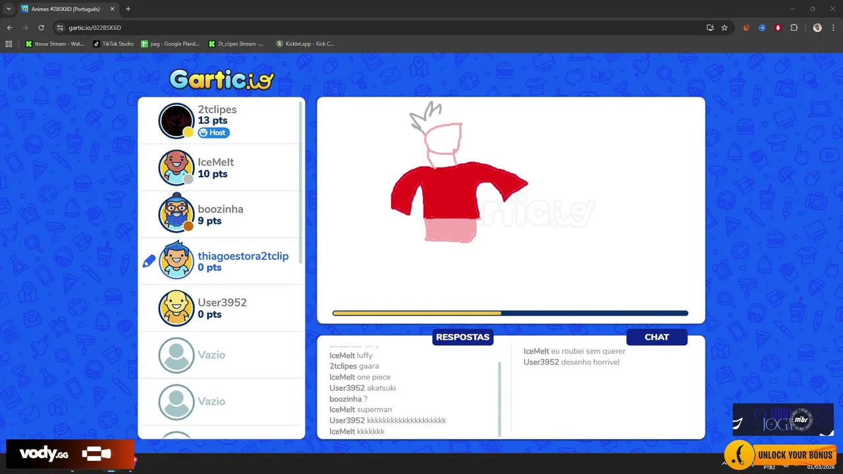Click the Unlock Your Bonus banner
Viewport: 843px width, 474px height.
pos(780,455)
